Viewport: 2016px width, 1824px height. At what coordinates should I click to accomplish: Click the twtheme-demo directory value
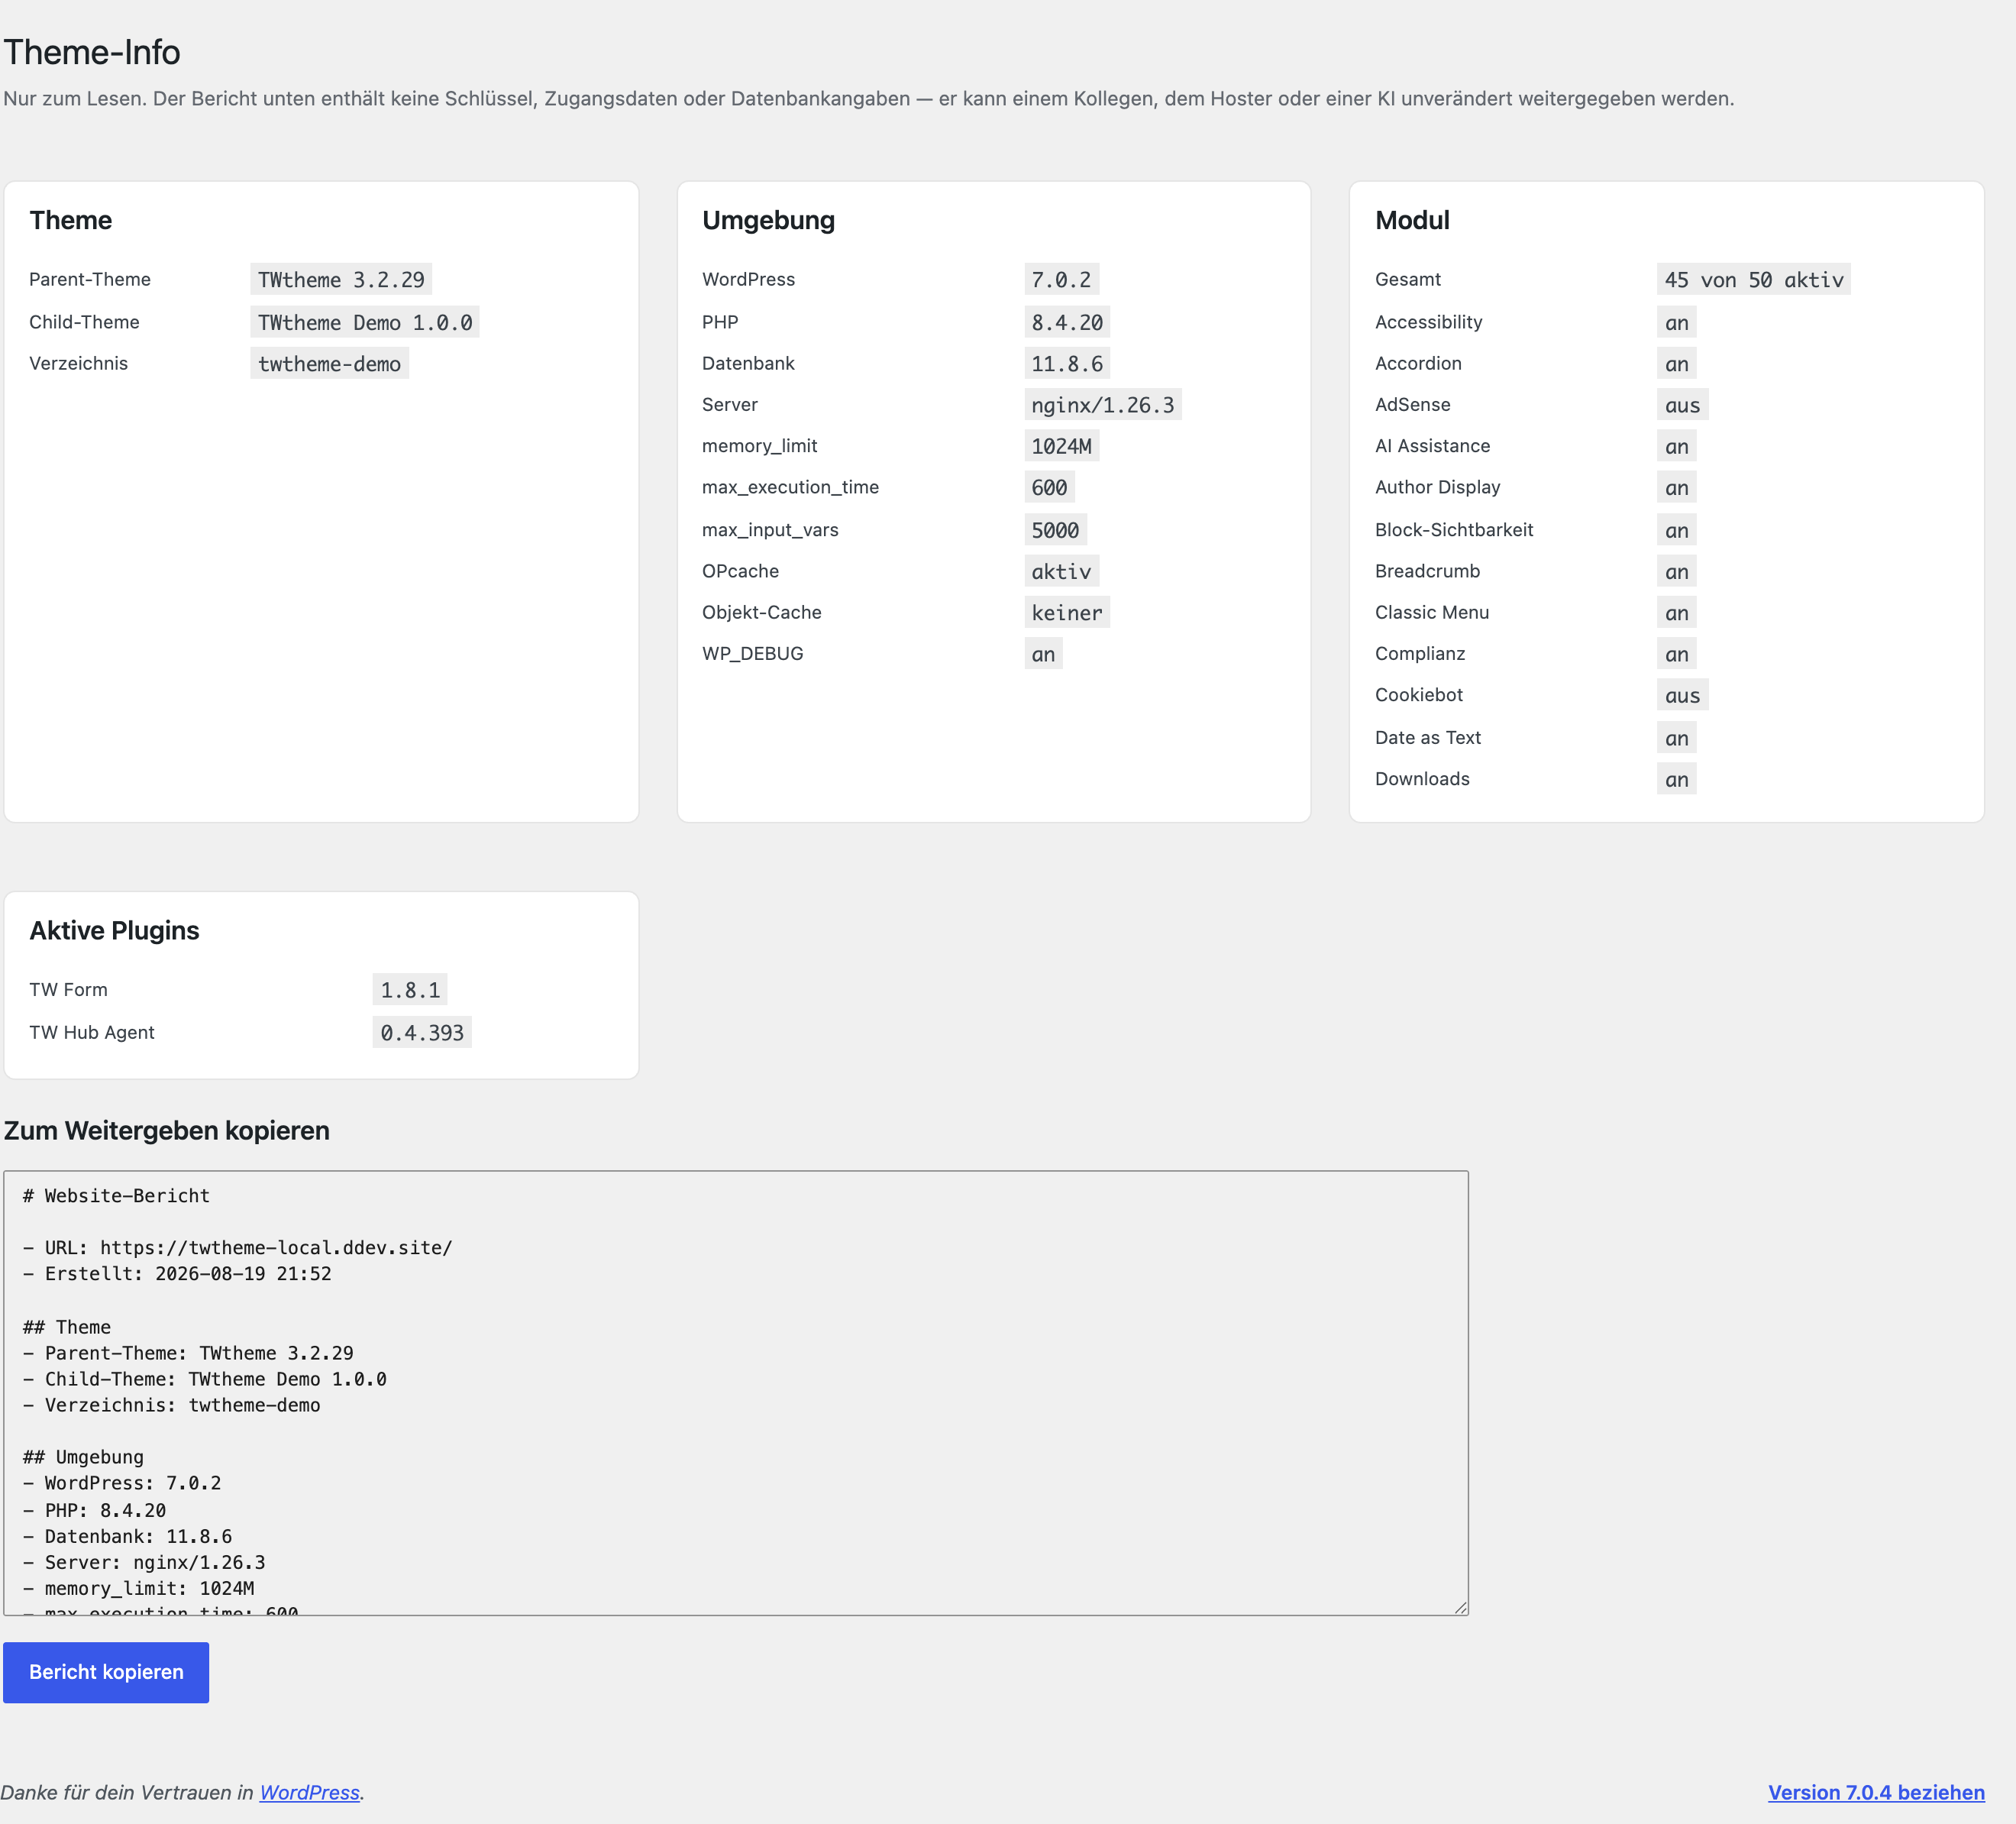(329, 364)
